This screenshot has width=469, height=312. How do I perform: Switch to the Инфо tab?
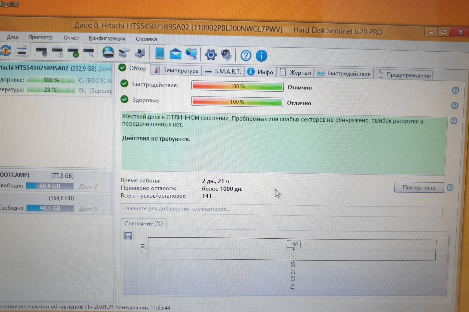(x=260, y=72)
